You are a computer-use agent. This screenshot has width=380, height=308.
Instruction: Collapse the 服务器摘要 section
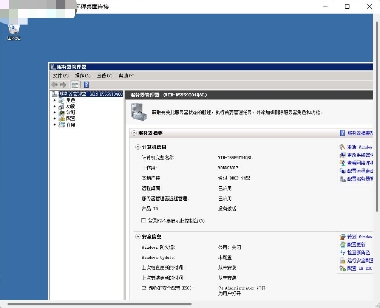point(134,133)
